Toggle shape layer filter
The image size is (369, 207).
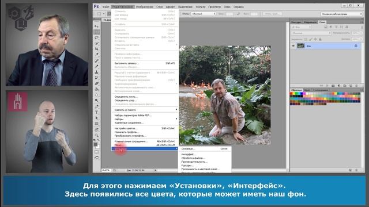pos(341,27)
